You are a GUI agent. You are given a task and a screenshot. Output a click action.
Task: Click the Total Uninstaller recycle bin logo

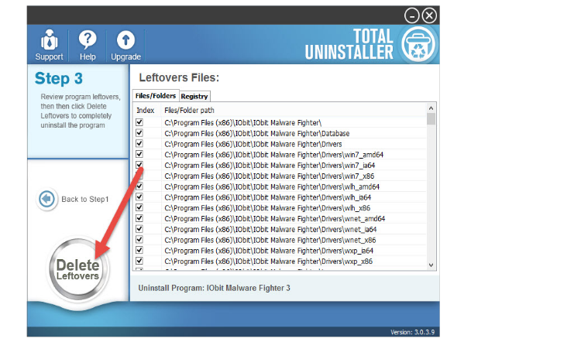(418, 45)
